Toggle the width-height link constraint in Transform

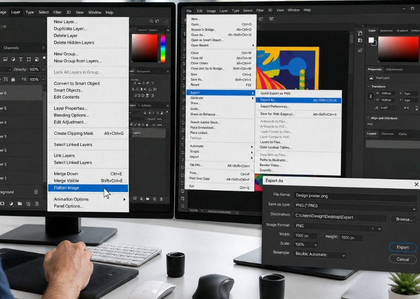(x=371, y=97)
